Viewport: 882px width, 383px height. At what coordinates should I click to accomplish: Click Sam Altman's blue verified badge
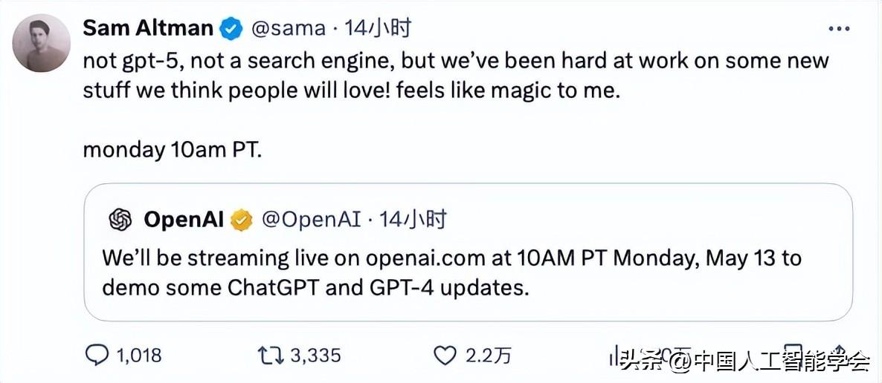(231, 29)
